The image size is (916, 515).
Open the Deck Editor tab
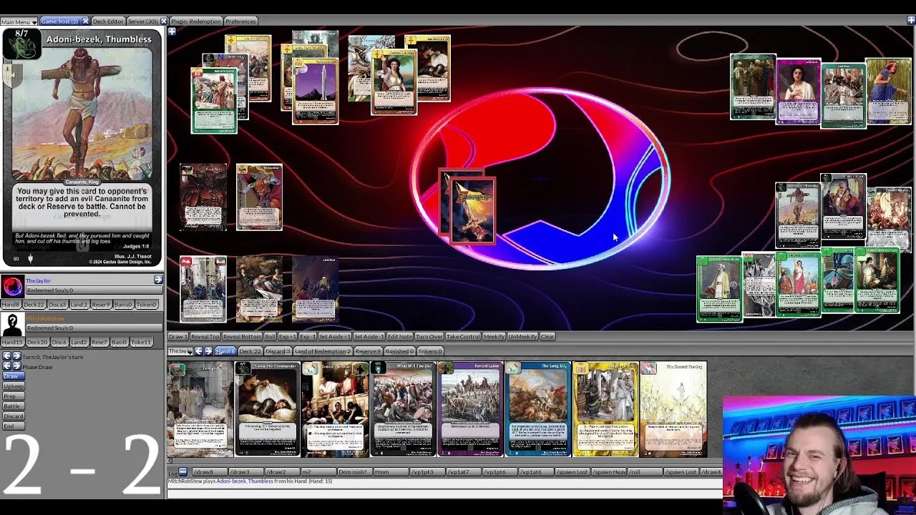(x=108, y=21)
